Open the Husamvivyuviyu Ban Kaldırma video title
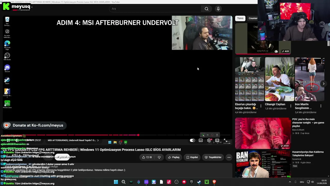 pyautogui.click(x=308, y=154)
